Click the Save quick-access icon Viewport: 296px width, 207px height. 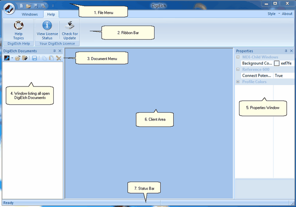(36, 6)
